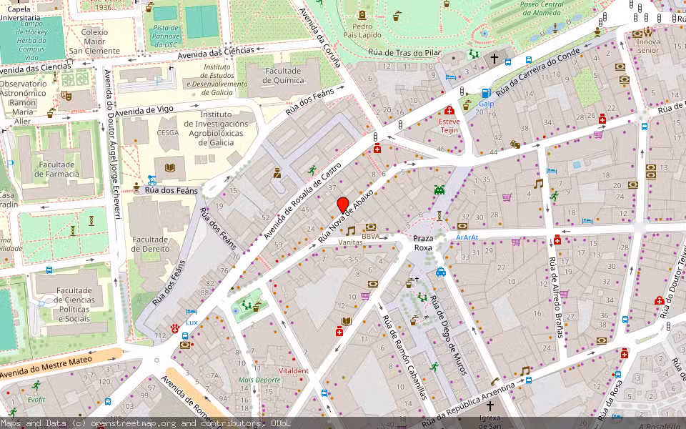Select 'Avenida do Mestre Mateo' street label

[46, 368]
